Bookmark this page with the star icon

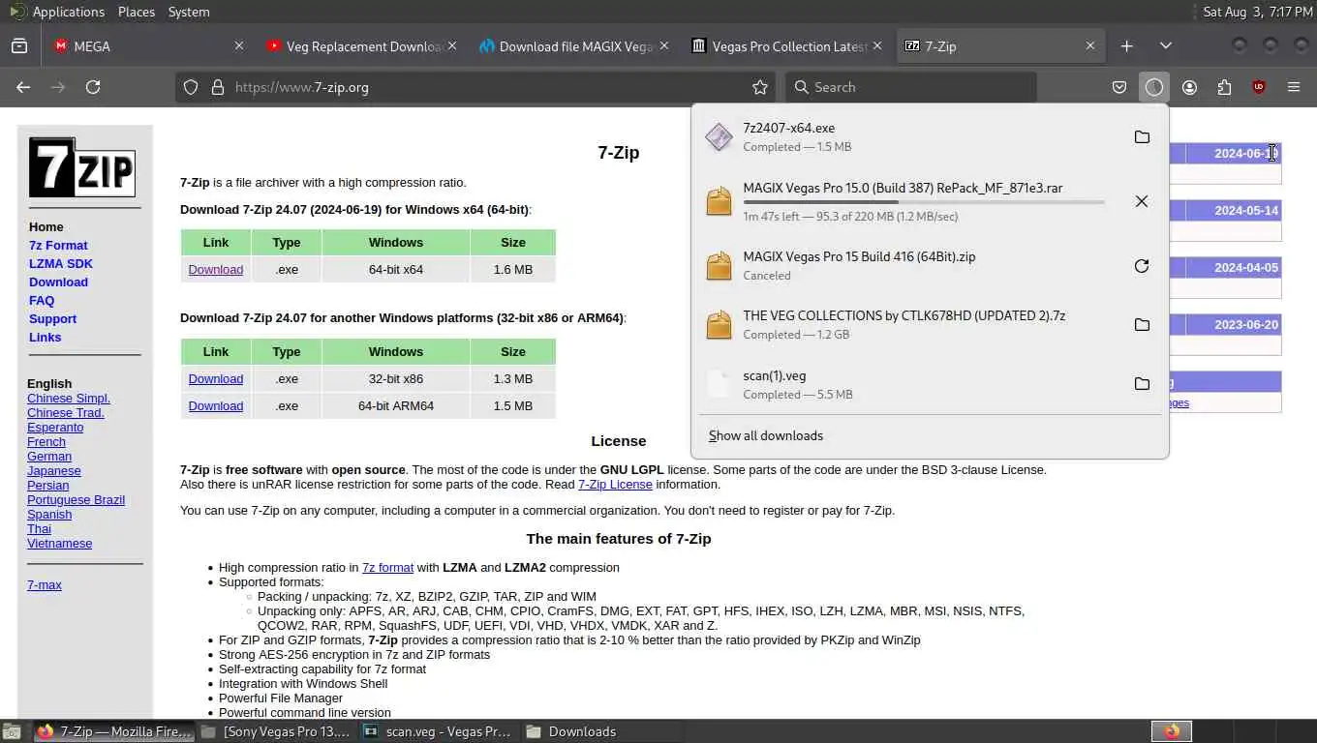coord(760,87)
